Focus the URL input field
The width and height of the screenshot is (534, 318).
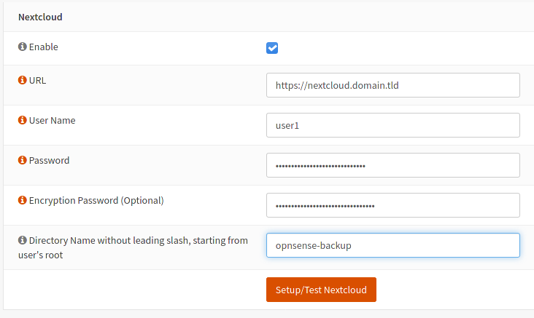pos(393,85)
